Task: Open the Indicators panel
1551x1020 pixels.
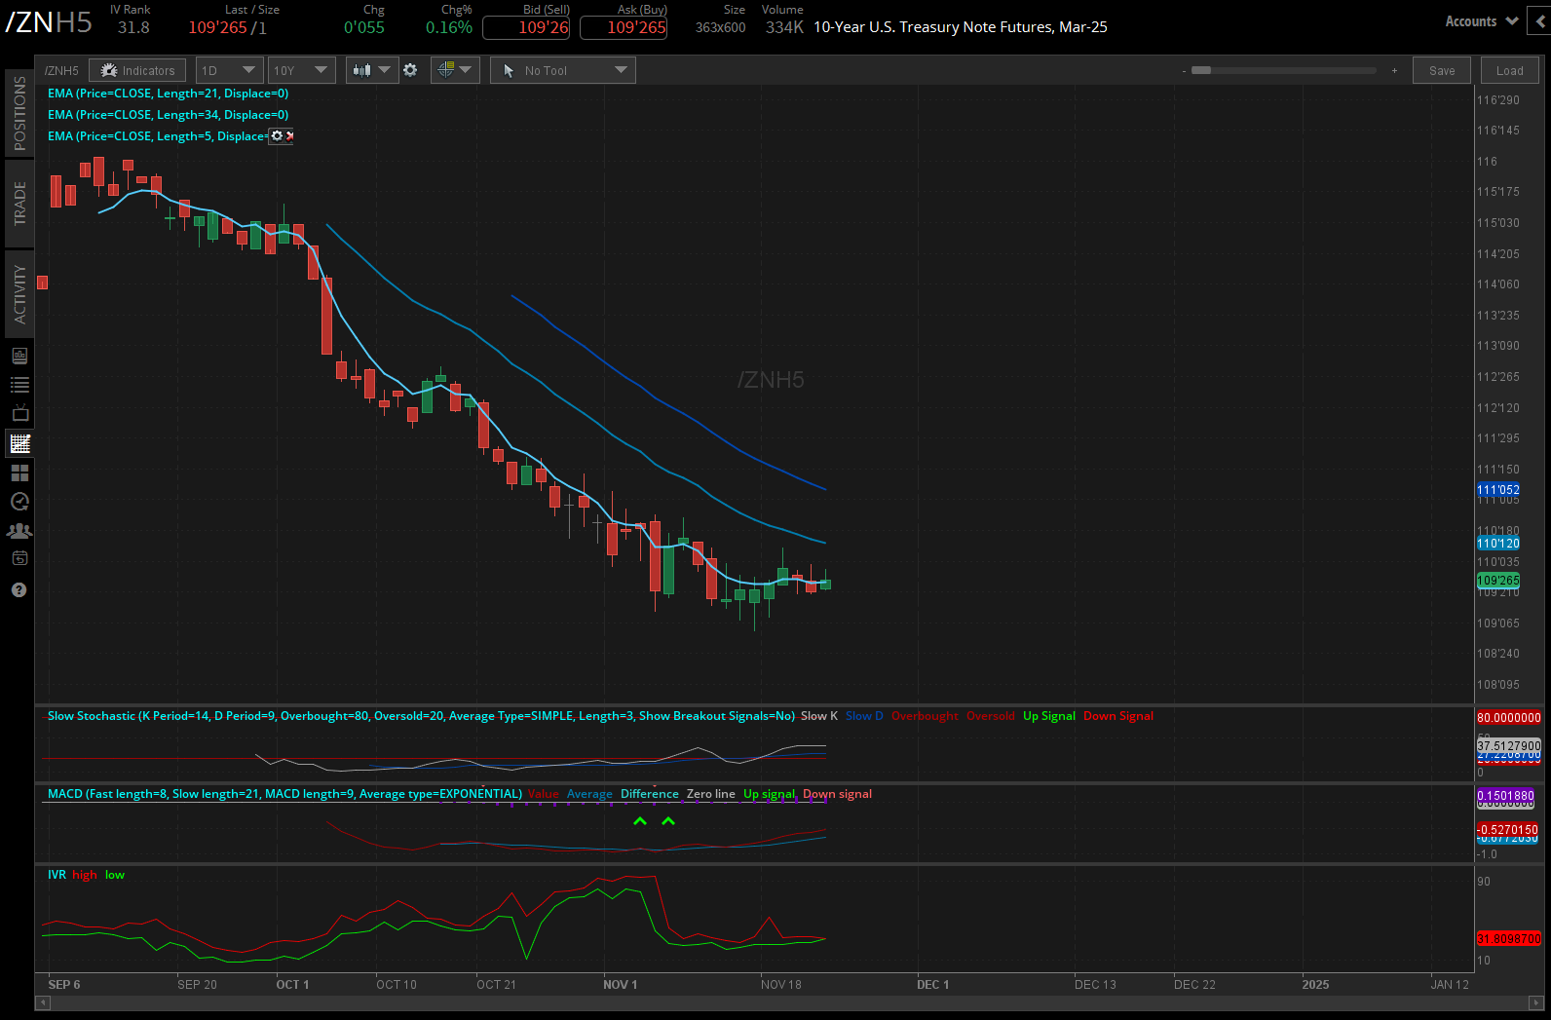Action: (137, 70)
